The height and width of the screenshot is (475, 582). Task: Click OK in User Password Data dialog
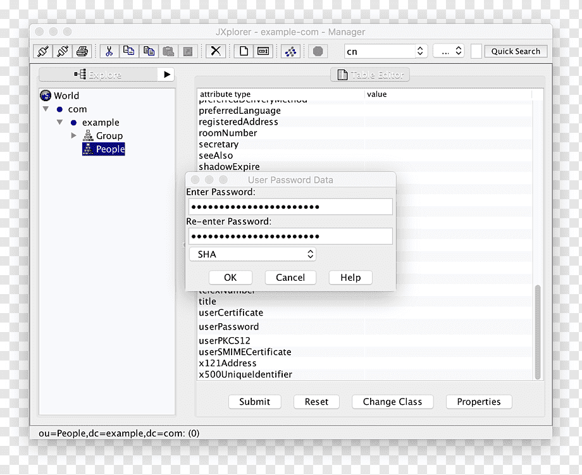tap(230, 278)
